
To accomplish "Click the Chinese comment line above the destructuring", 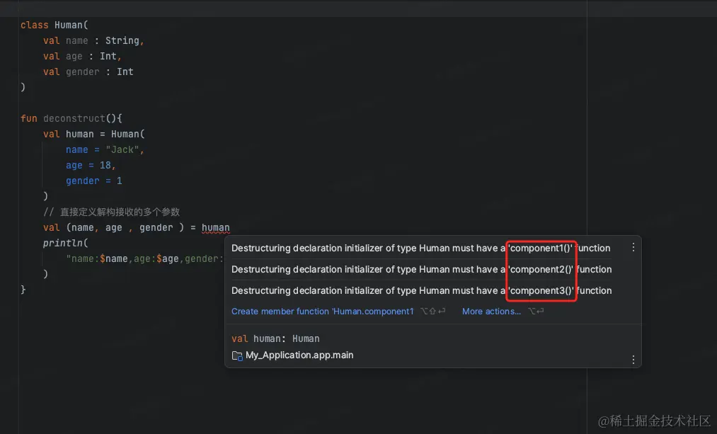I will [x=111, y=212].
